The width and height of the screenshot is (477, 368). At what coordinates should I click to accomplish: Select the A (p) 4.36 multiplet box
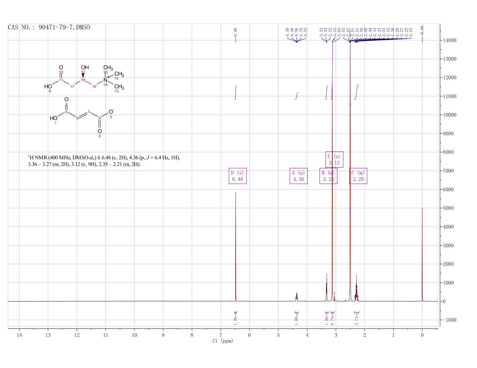299,176
